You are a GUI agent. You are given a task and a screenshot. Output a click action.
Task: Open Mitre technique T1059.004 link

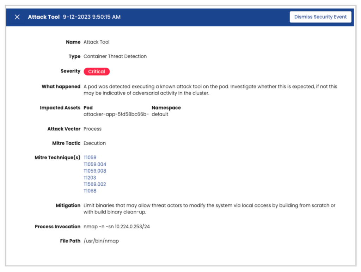click(94, 164)
